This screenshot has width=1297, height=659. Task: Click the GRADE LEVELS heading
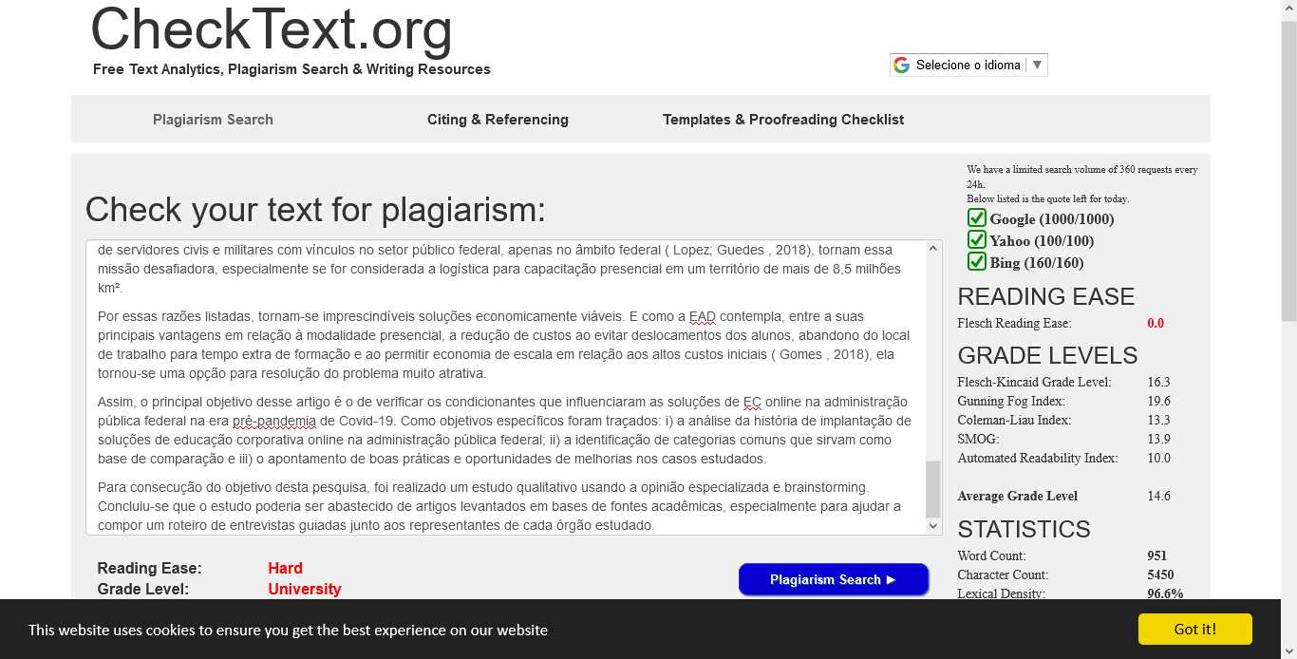tap(1047, 355)
